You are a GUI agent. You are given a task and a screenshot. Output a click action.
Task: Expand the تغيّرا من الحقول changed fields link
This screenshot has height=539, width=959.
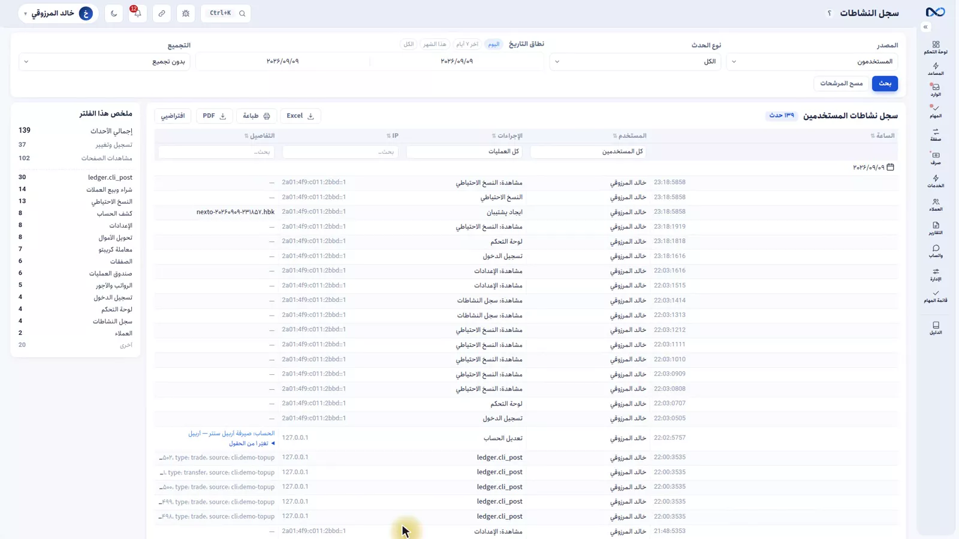pos(252,443)
